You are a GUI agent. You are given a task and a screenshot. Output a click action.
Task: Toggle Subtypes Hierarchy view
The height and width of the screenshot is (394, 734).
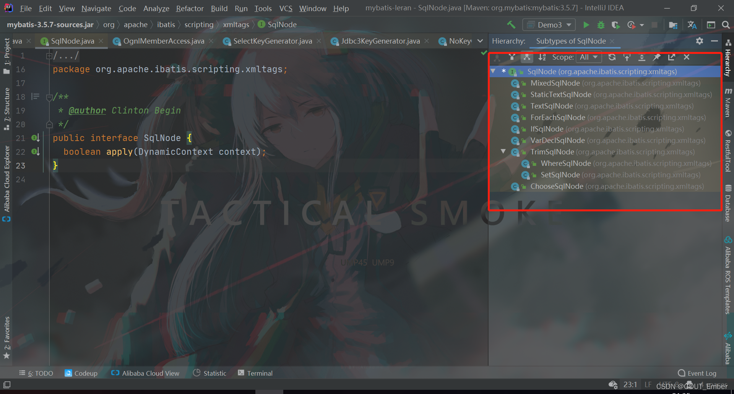click(527, 57)
